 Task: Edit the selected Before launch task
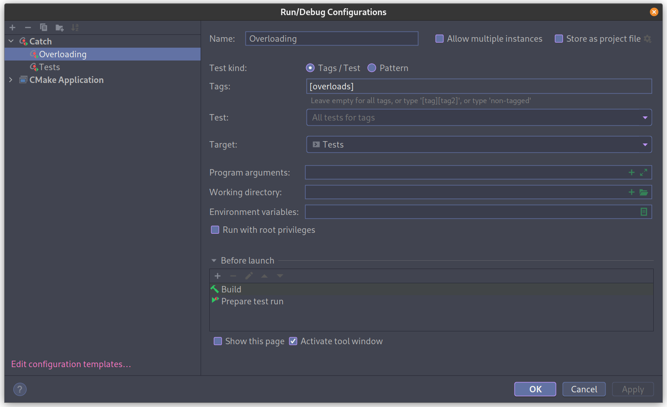(249, 276)
